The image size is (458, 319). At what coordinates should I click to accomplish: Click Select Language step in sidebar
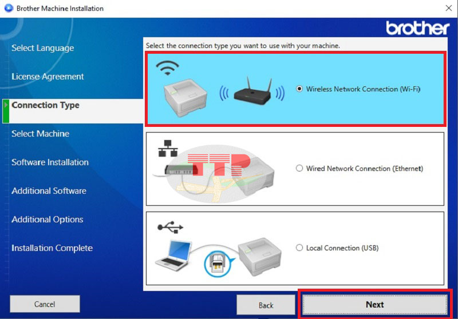(42, 48)
